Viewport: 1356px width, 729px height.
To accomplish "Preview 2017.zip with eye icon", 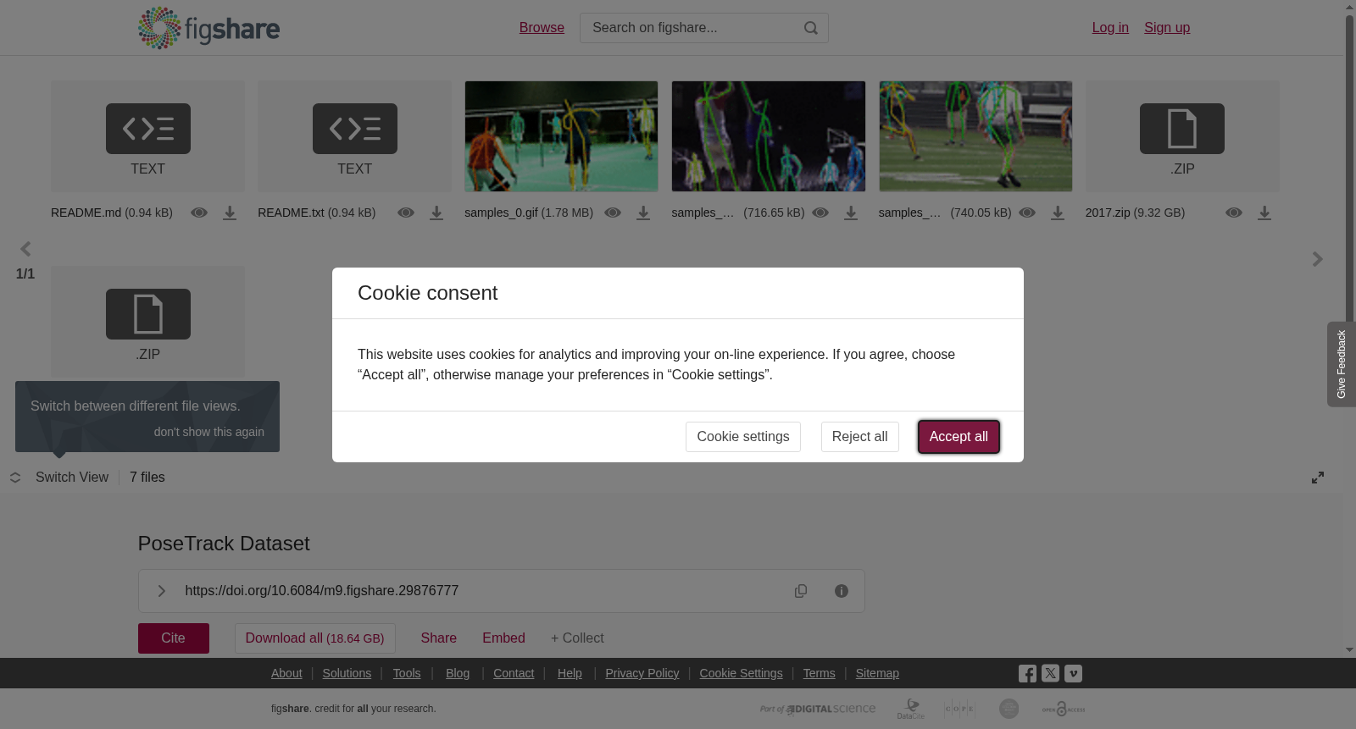I will [1234, 213].
